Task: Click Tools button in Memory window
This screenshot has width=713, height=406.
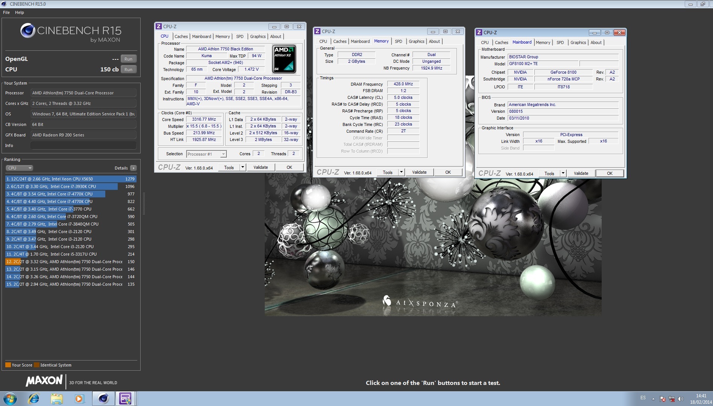Action: click(388, 172)
